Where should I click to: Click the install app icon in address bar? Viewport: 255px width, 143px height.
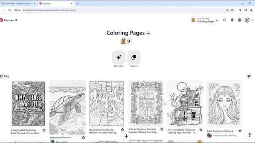227,10
